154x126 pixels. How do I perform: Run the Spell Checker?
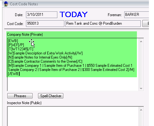pyautogui.click(x=51, y=96)
